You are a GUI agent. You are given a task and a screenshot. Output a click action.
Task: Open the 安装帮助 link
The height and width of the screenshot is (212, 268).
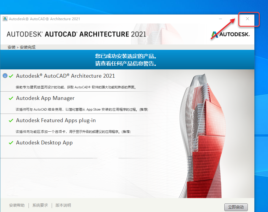click(17, 205)
